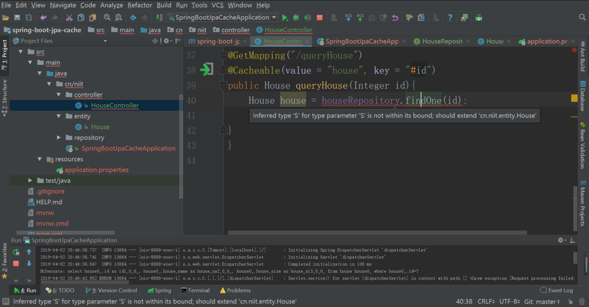Click the Build project icon

pos(159,18)
